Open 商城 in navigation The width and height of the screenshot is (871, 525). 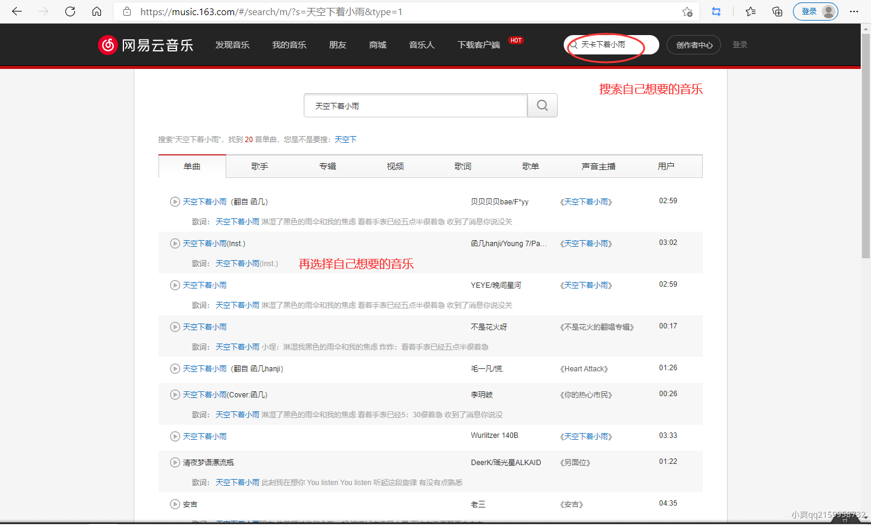(377, 45)
